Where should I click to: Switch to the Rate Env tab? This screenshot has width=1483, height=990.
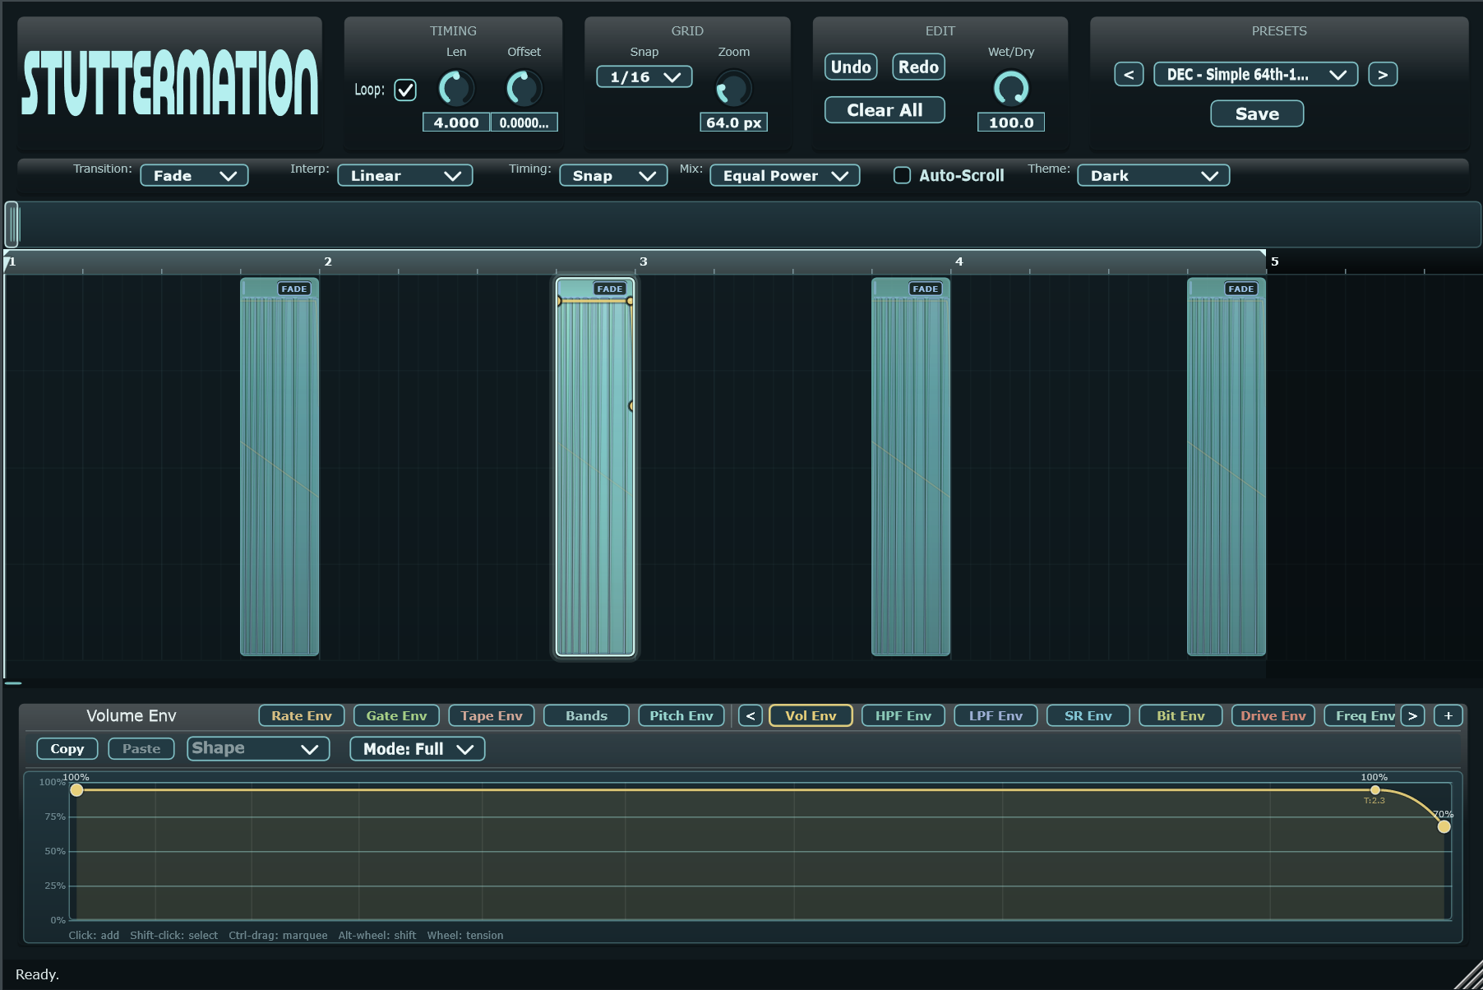coord(302,715)
